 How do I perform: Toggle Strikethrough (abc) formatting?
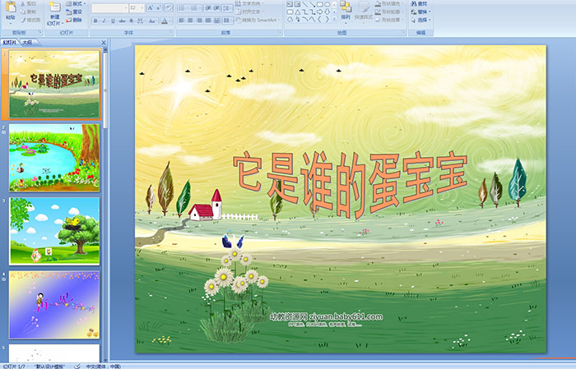[122, 21]
